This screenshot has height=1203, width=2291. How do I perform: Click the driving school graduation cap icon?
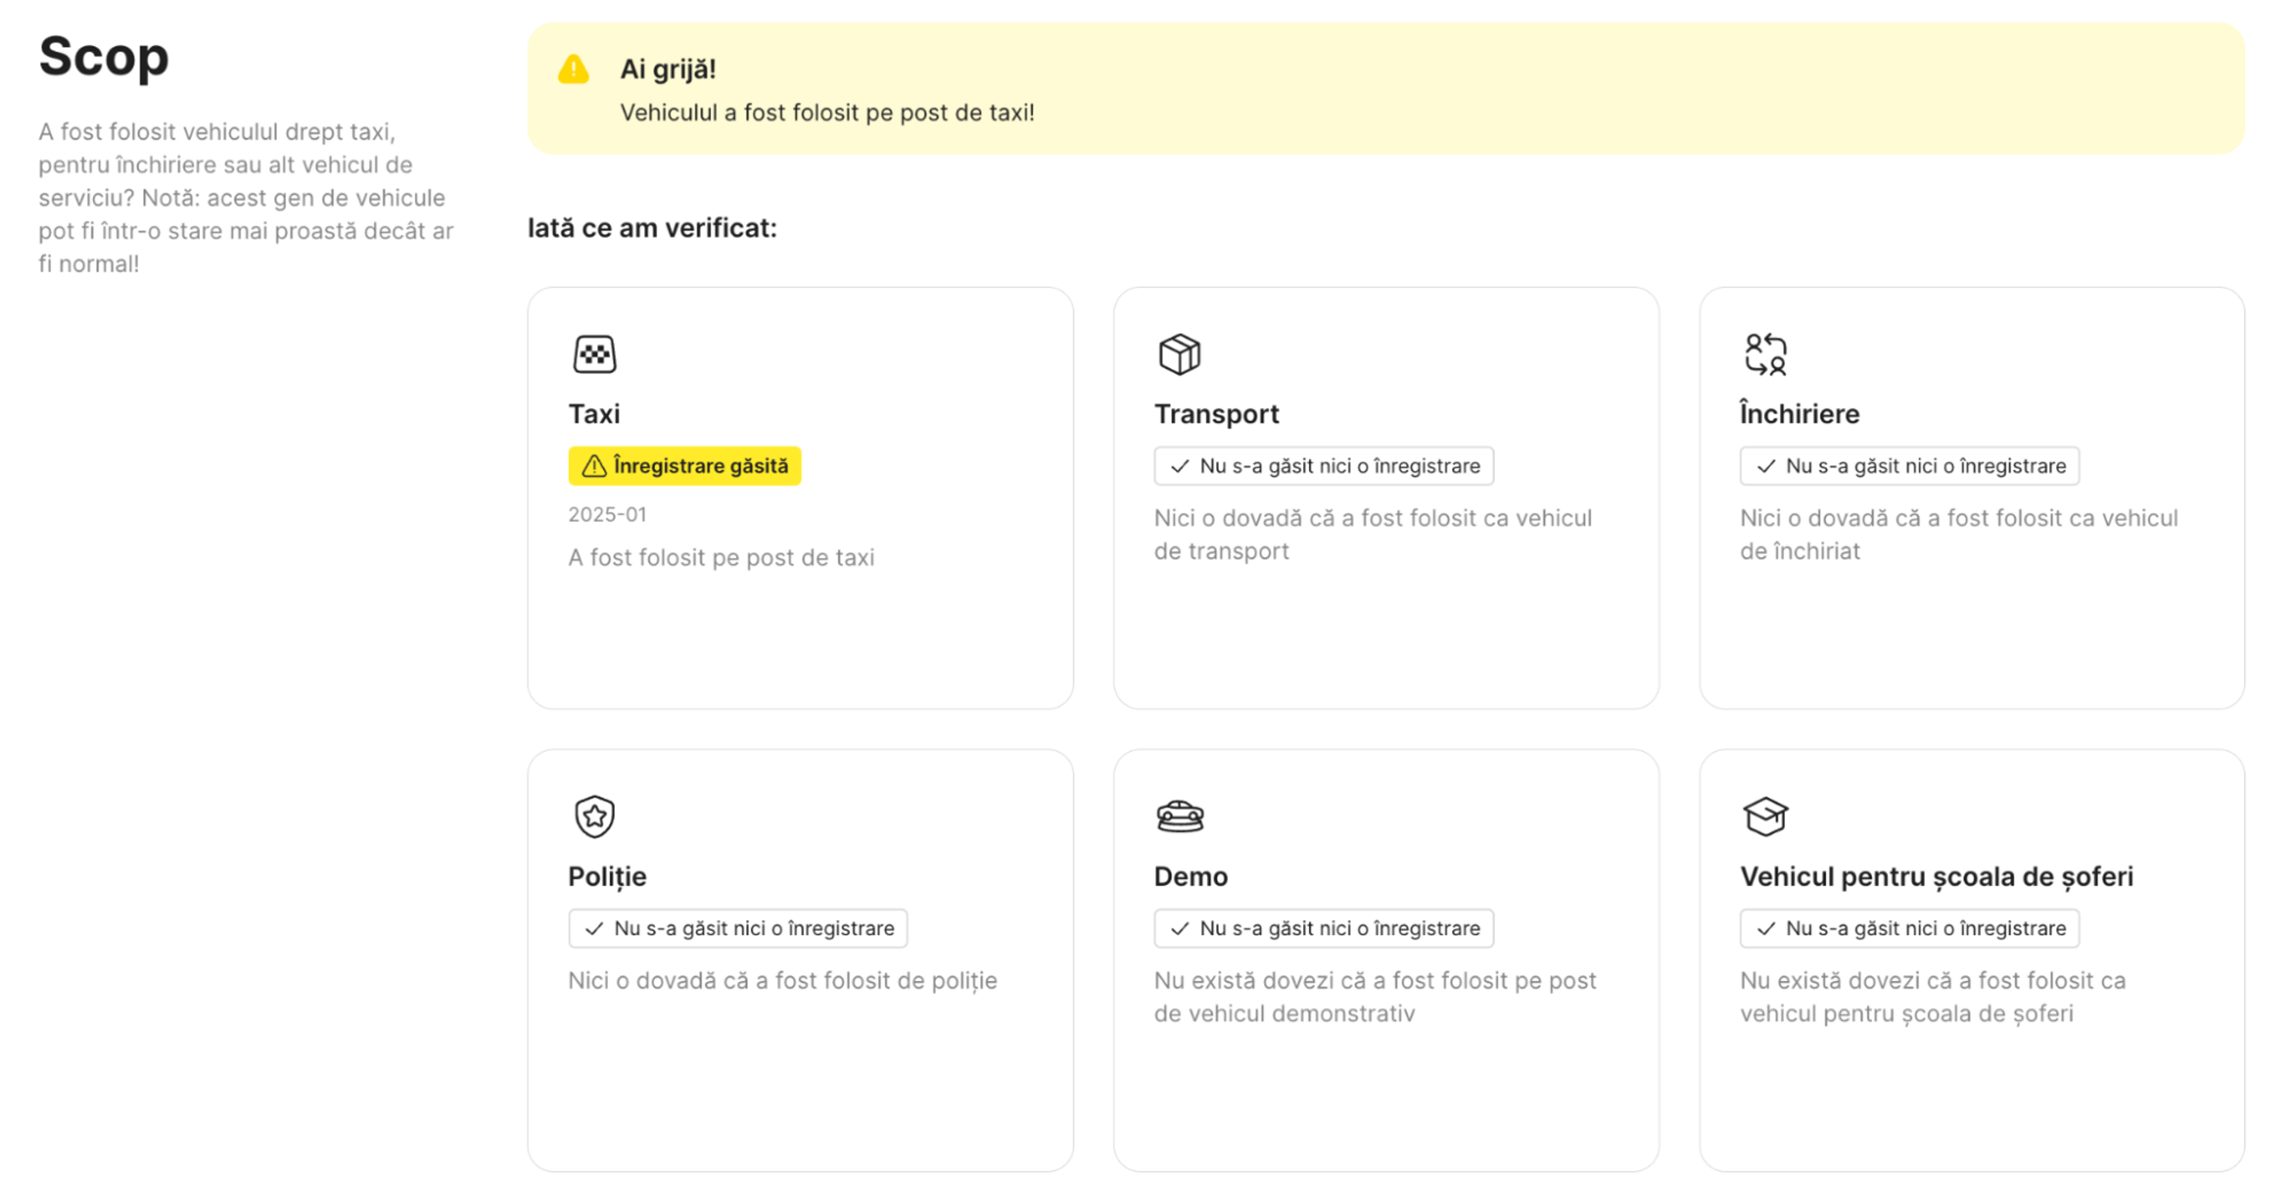coord(1765,817)
